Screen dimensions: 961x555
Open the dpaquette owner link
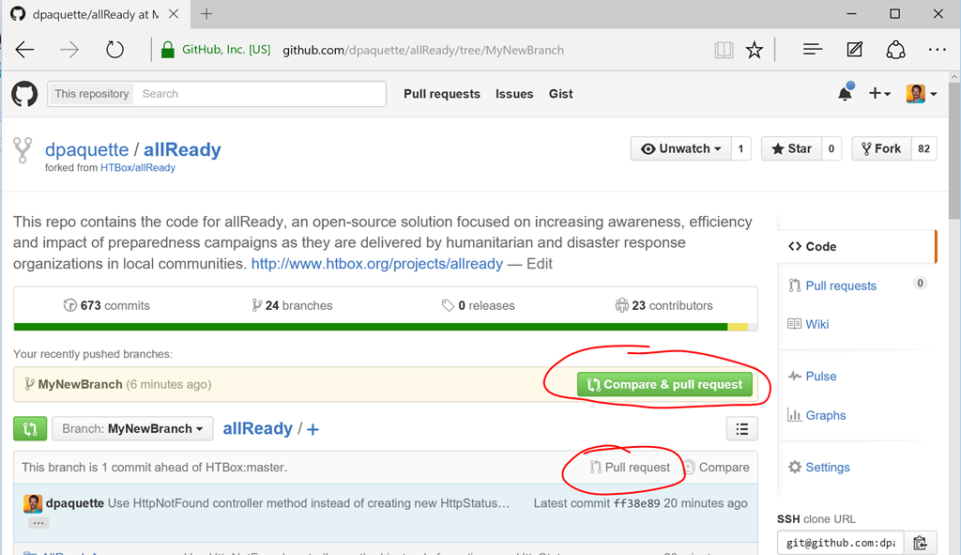pos(87,149)
